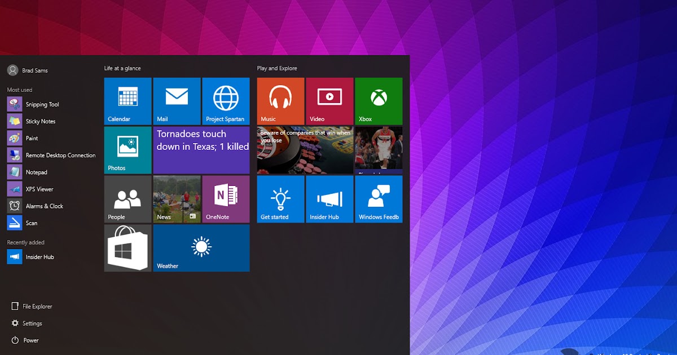Launch OneNote from its tile
This screenshot has width=677, height=355.
coord(226,199)
